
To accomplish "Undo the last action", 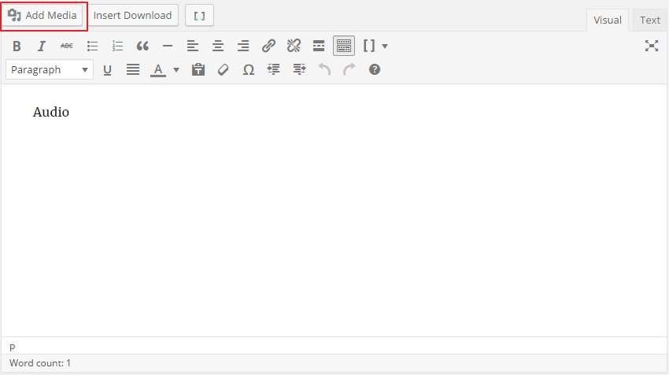I will [324, 69].
